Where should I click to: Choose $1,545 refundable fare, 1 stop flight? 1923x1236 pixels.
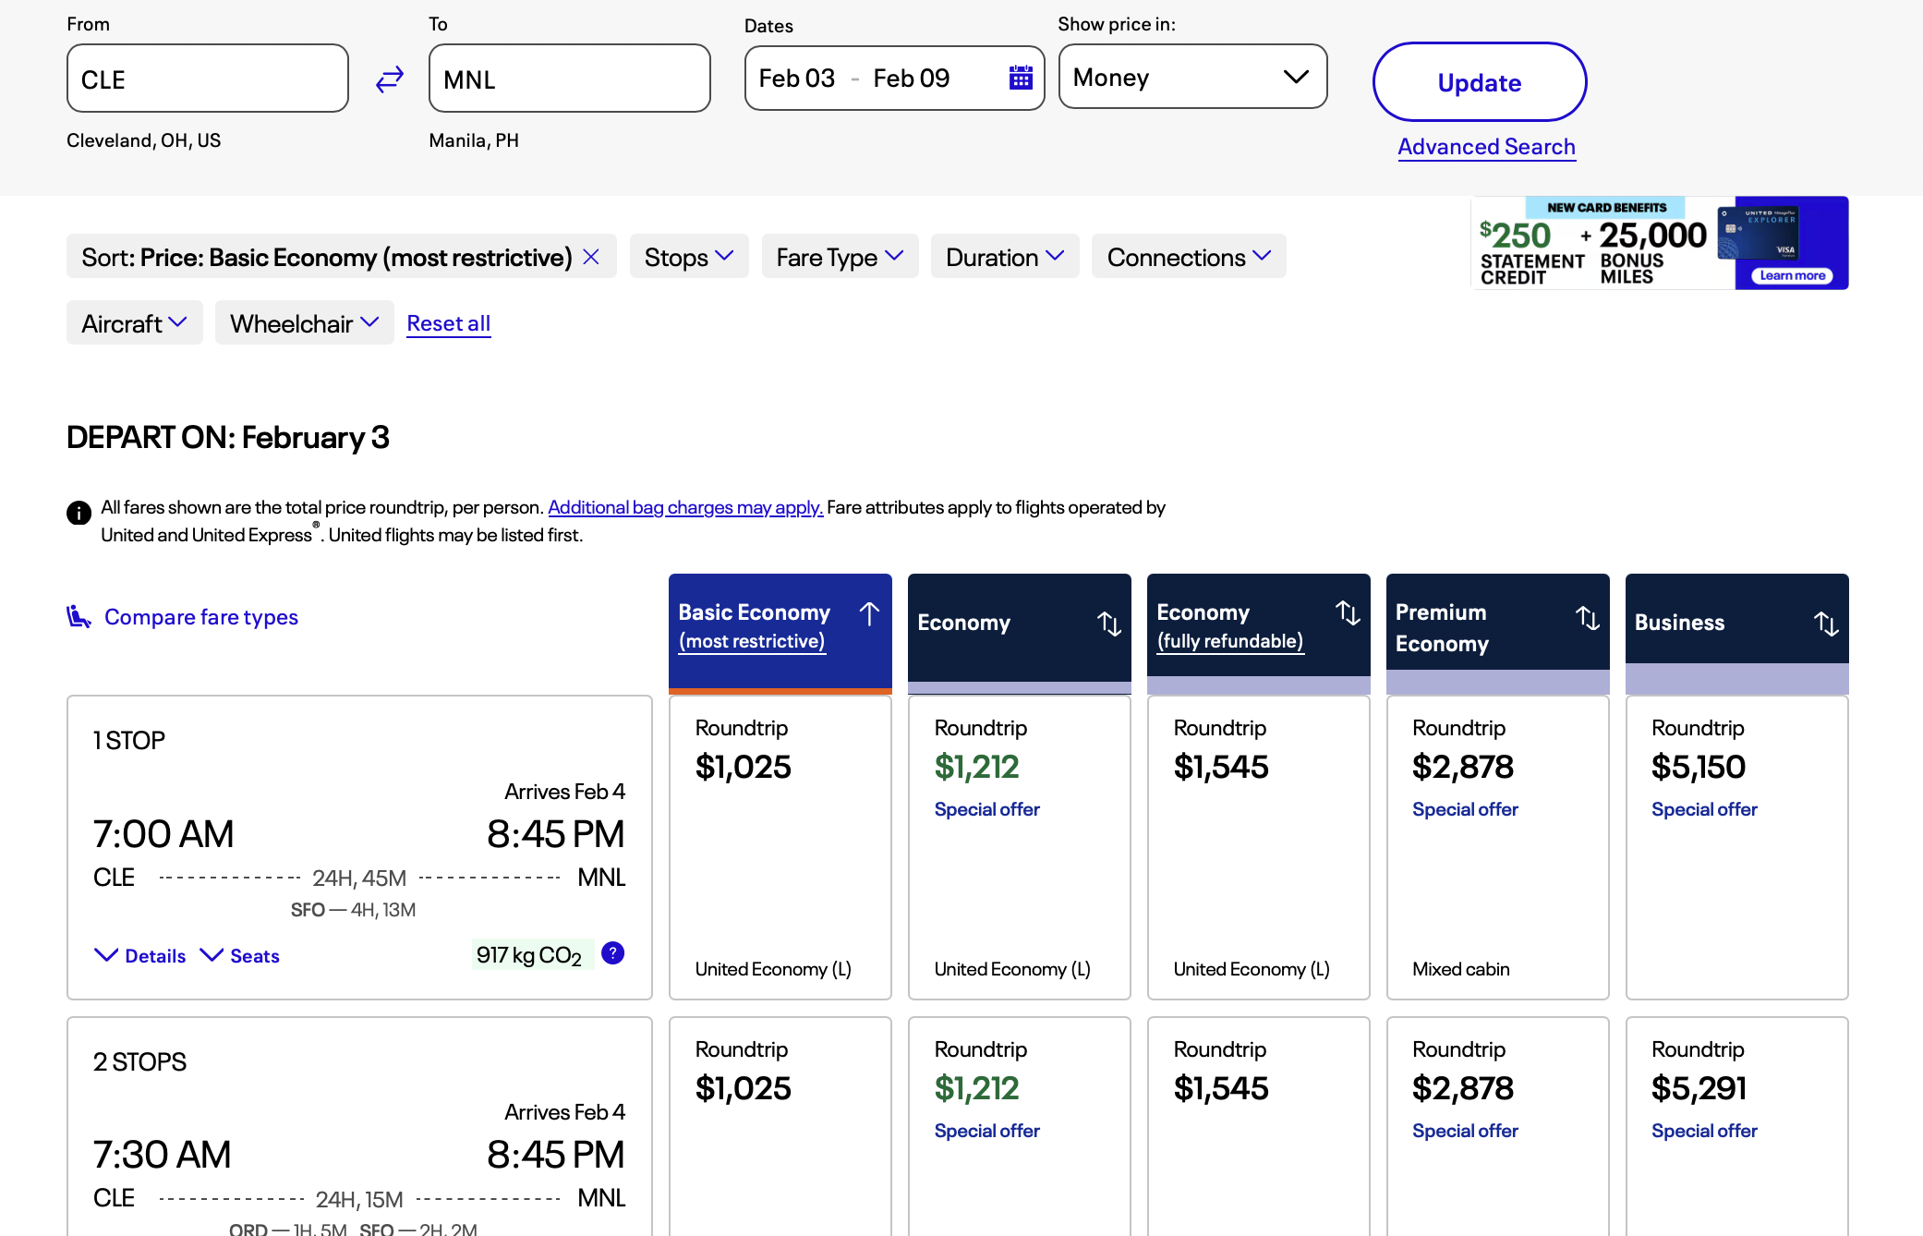1258,847
